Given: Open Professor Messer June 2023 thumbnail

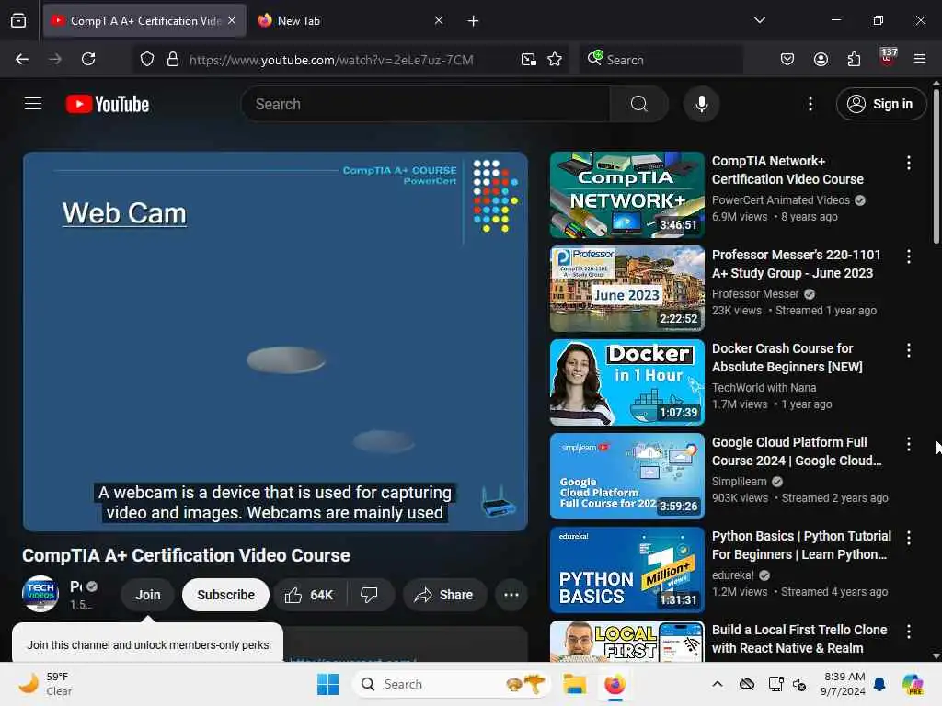Looking at the screenshot, I should tap(626, 288).
